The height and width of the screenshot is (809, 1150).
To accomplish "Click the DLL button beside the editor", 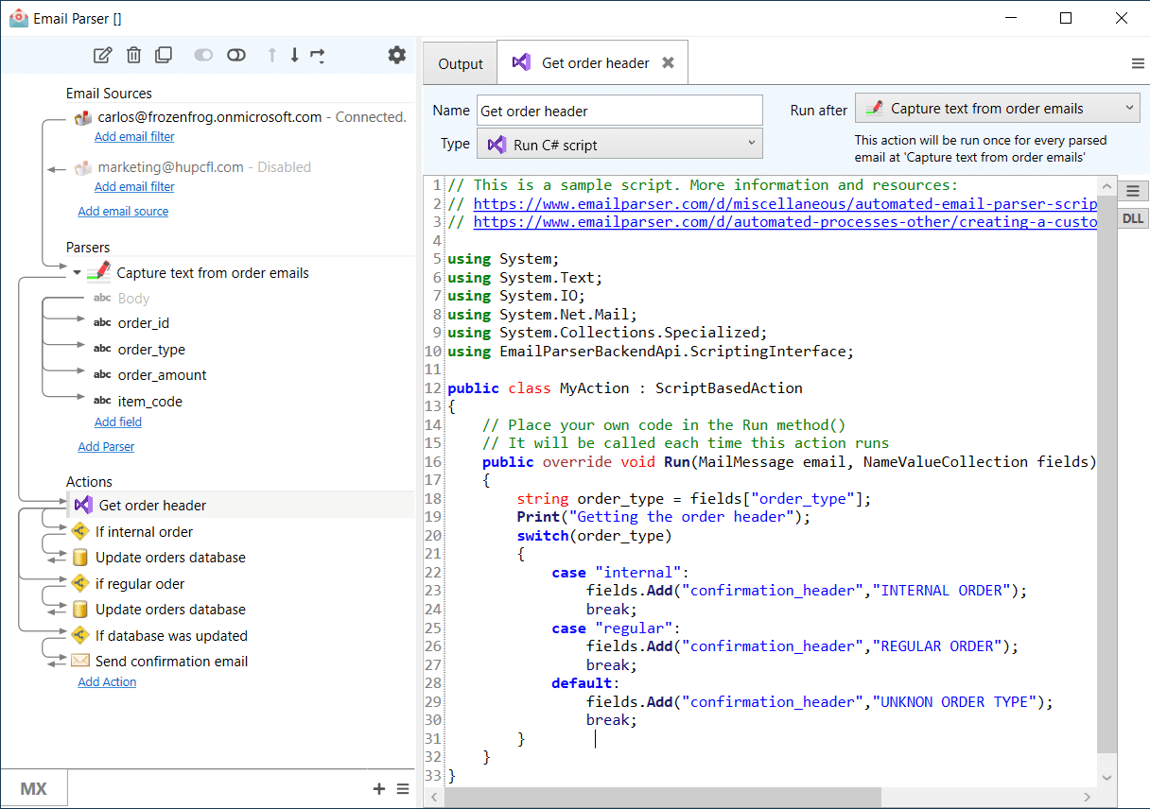I will coord(1133,218).
